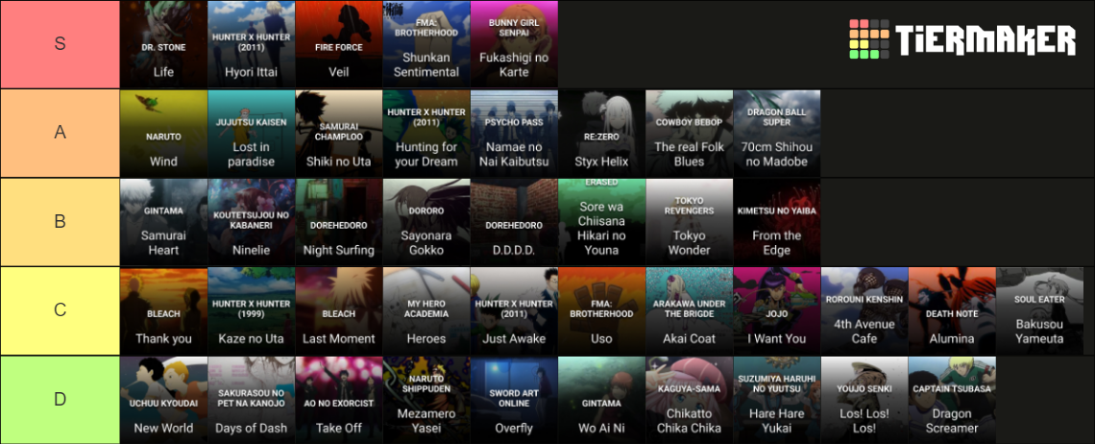Screen dimensions: 1095x444
Task: Select the S tier label
Action: pos(61,43)
